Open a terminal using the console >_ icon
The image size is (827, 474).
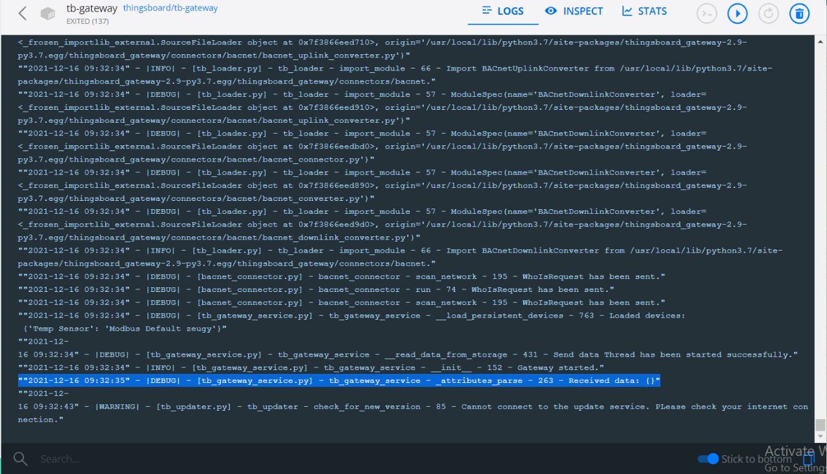click(x=706, y=12)
